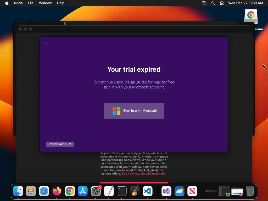Click the Microsoft logo in the sign-in button
Image resolution: width=268 pixels, height=201 pixels.
coord(116,111)
